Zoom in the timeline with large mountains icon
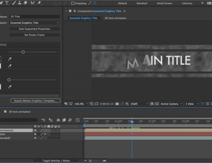Image resolution: width=212 pixels, height=163 pixels. coord(104,161)
